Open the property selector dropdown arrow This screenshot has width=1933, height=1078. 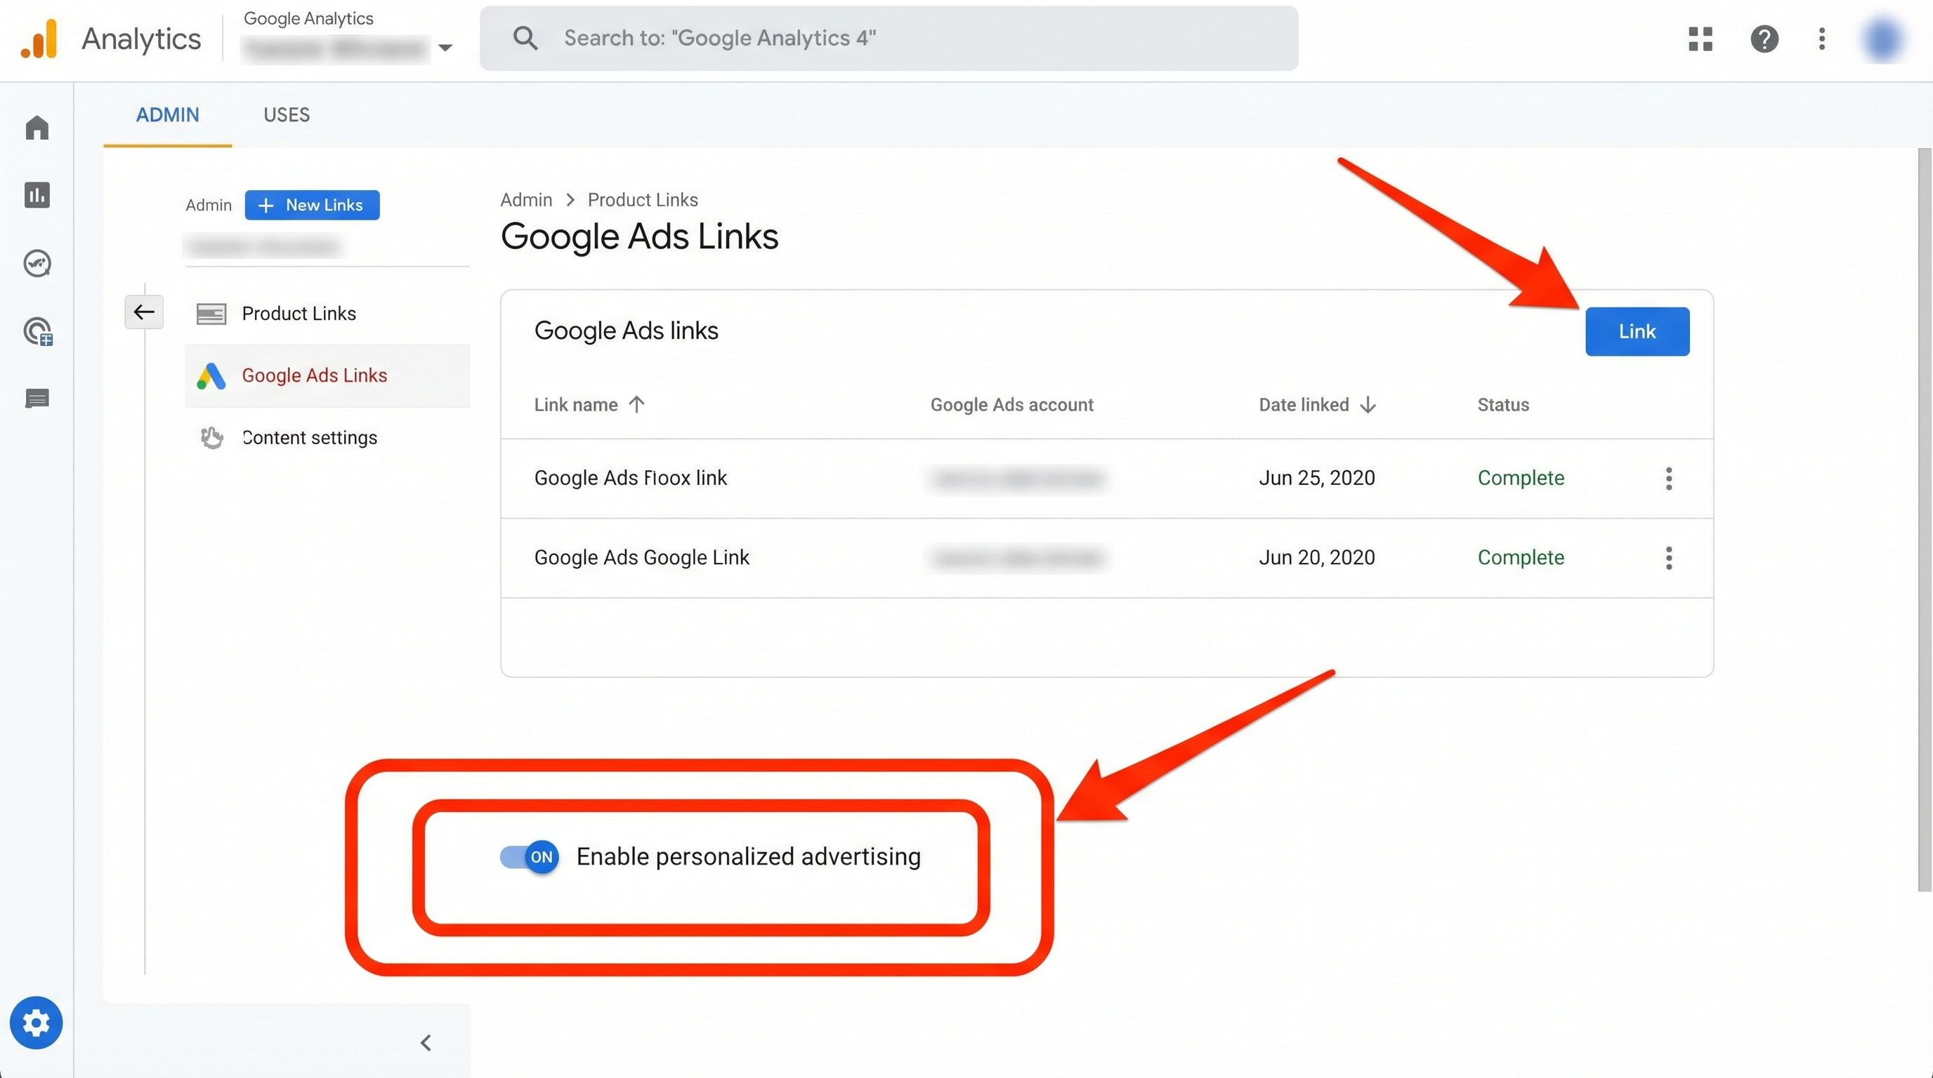point(445,48)
